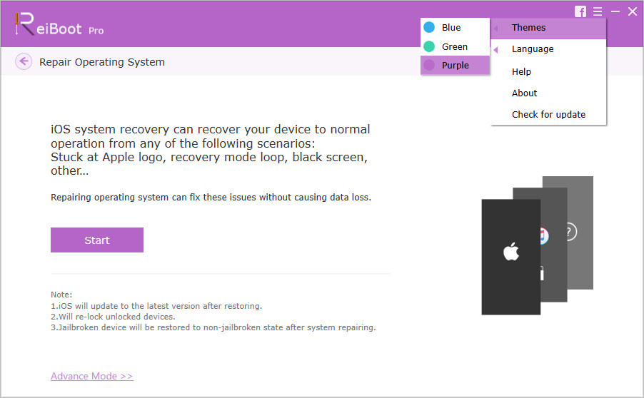
Task: Open the hamburger menu icon
Action: coord(598,11)
